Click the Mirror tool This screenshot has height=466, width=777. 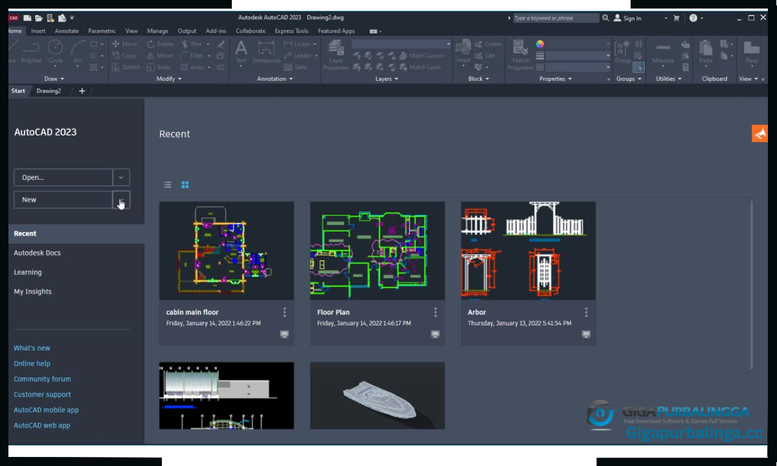tap(161, 56)
